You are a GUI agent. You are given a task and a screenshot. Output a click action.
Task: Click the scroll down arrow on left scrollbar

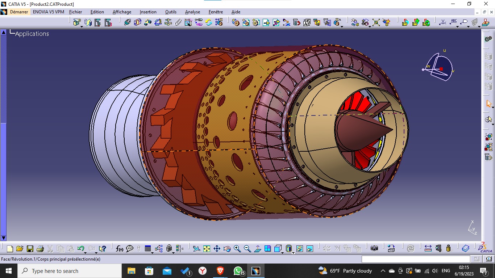click(4, 238)
